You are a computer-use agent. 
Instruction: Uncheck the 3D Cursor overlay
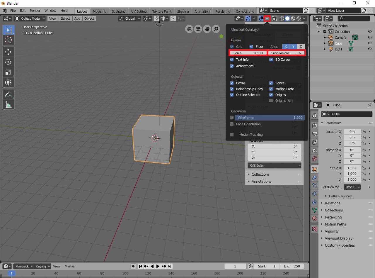(271, 60)
